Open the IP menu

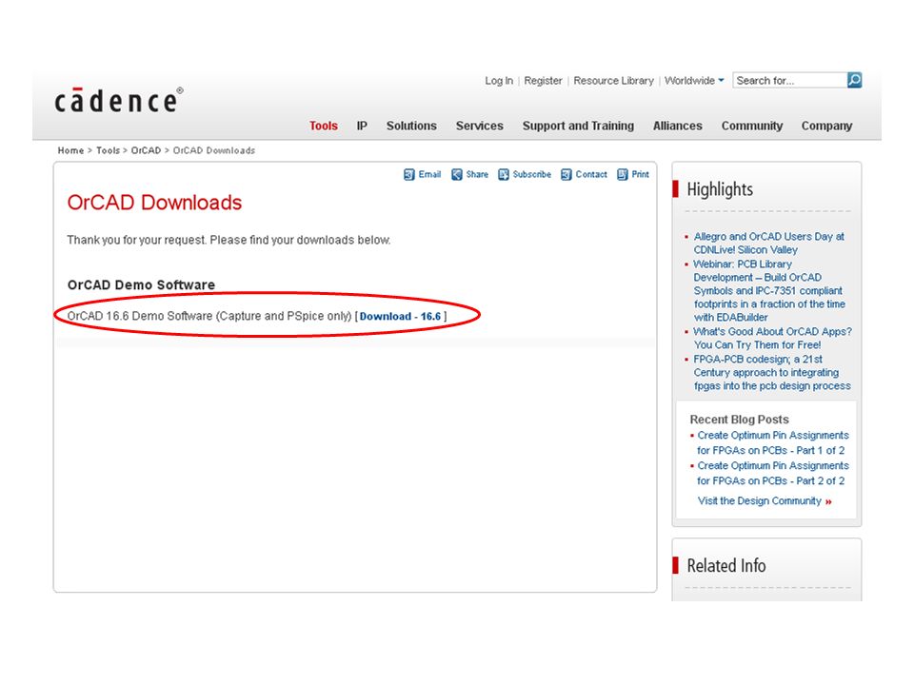pos(362,126)
